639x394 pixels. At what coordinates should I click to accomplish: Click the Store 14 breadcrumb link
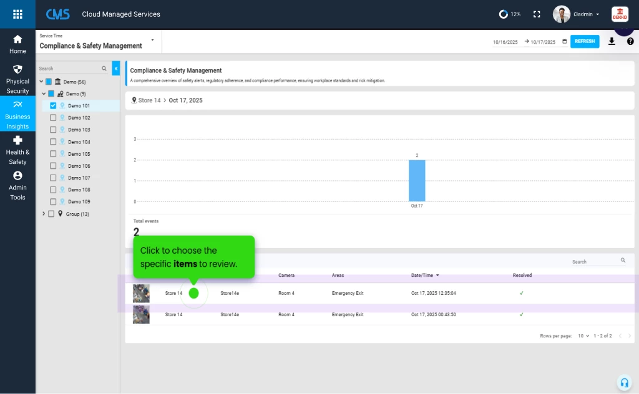tap(149, 100)
